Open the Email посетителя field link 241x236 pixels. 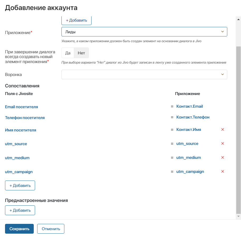pos(22,107)
